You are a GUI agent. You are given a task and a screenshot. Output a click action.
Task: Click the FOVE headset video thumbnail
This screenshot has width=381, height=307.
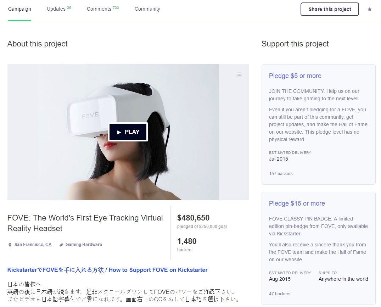(x=71, y=160)
